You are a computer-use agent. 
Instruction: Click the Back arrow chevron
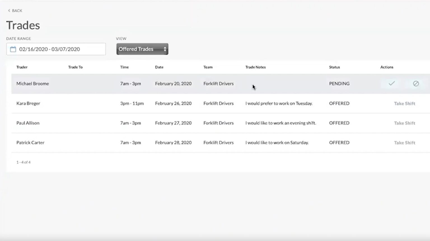coord(9,11)
